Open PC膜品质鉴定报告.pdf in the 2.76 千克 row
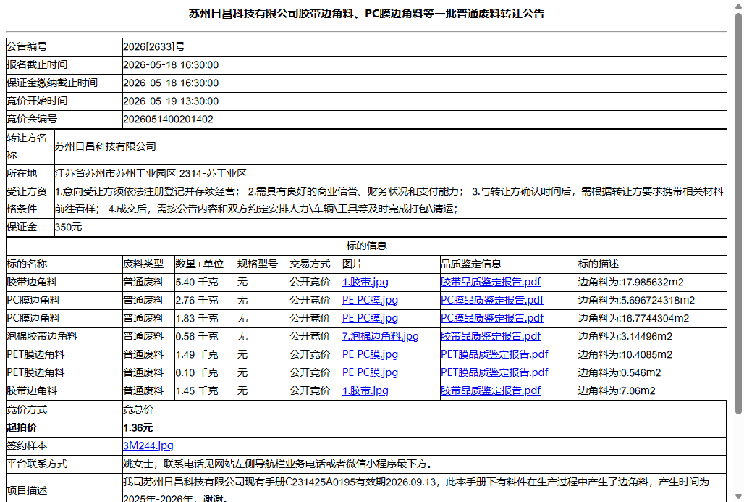Viewport: 744px width, 502px height. [x=491, y=300]
